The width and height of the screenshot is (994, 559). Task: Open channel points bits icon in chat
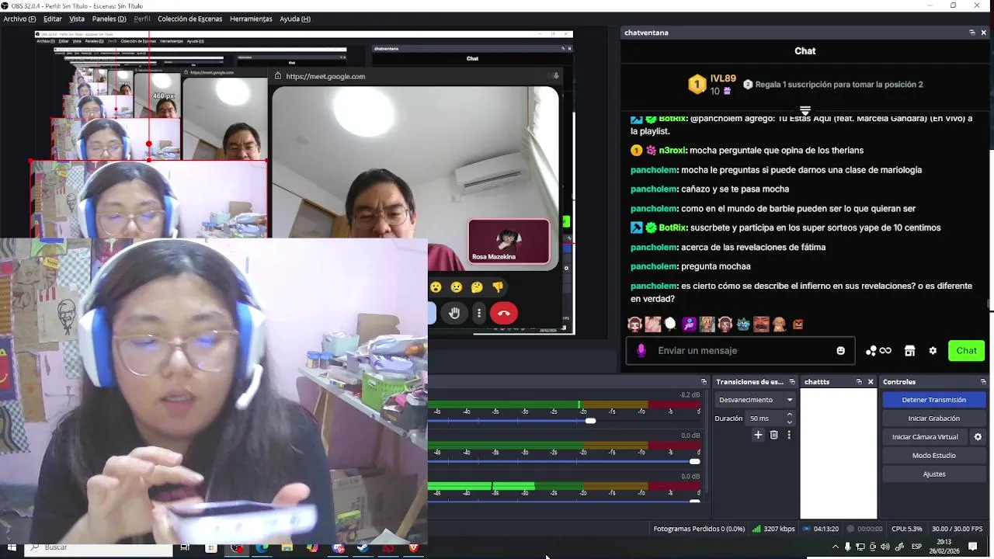coord(878,351)
